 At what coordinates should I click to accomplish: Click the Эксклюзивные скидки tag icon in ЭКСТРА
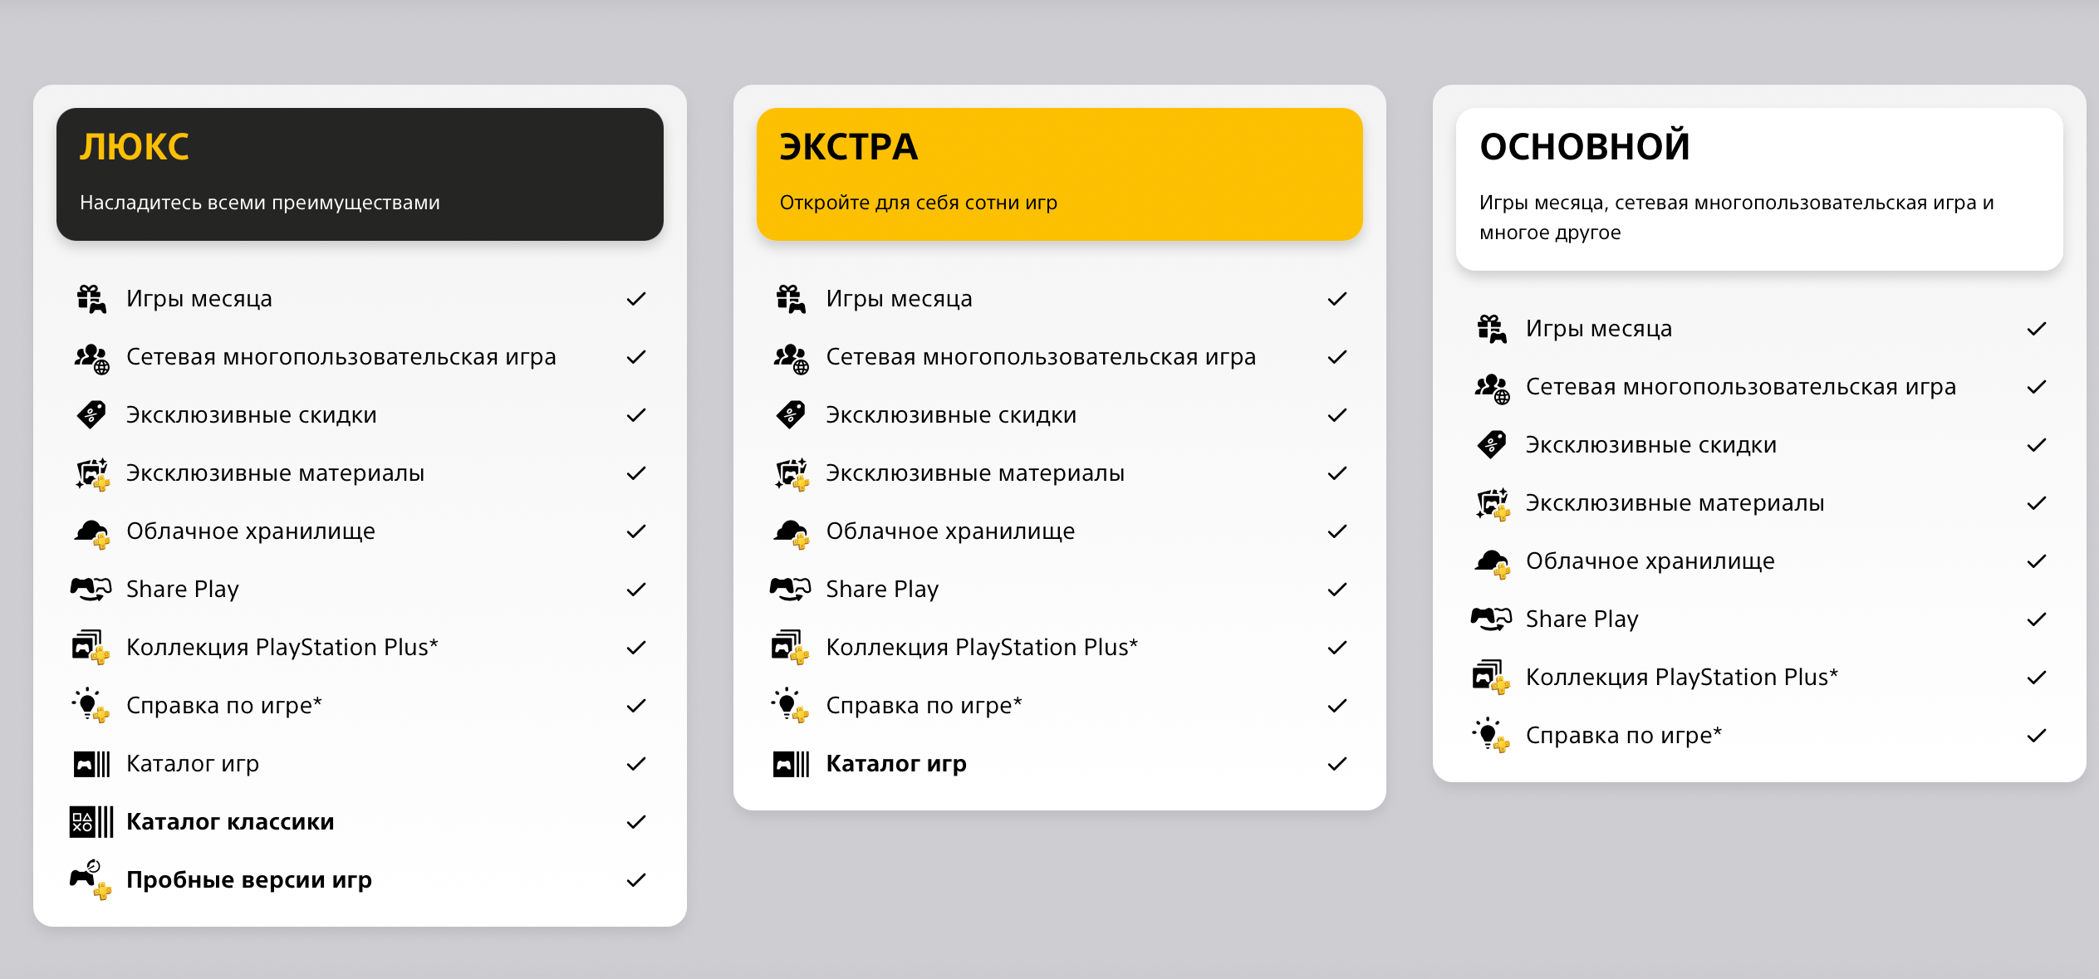point(790,415)
